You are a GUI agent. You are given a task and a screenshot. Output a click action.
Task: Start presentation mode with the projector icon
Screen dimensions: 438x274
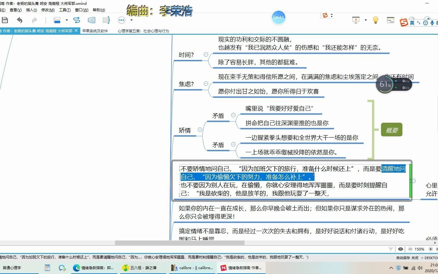[x=356, y=20]
